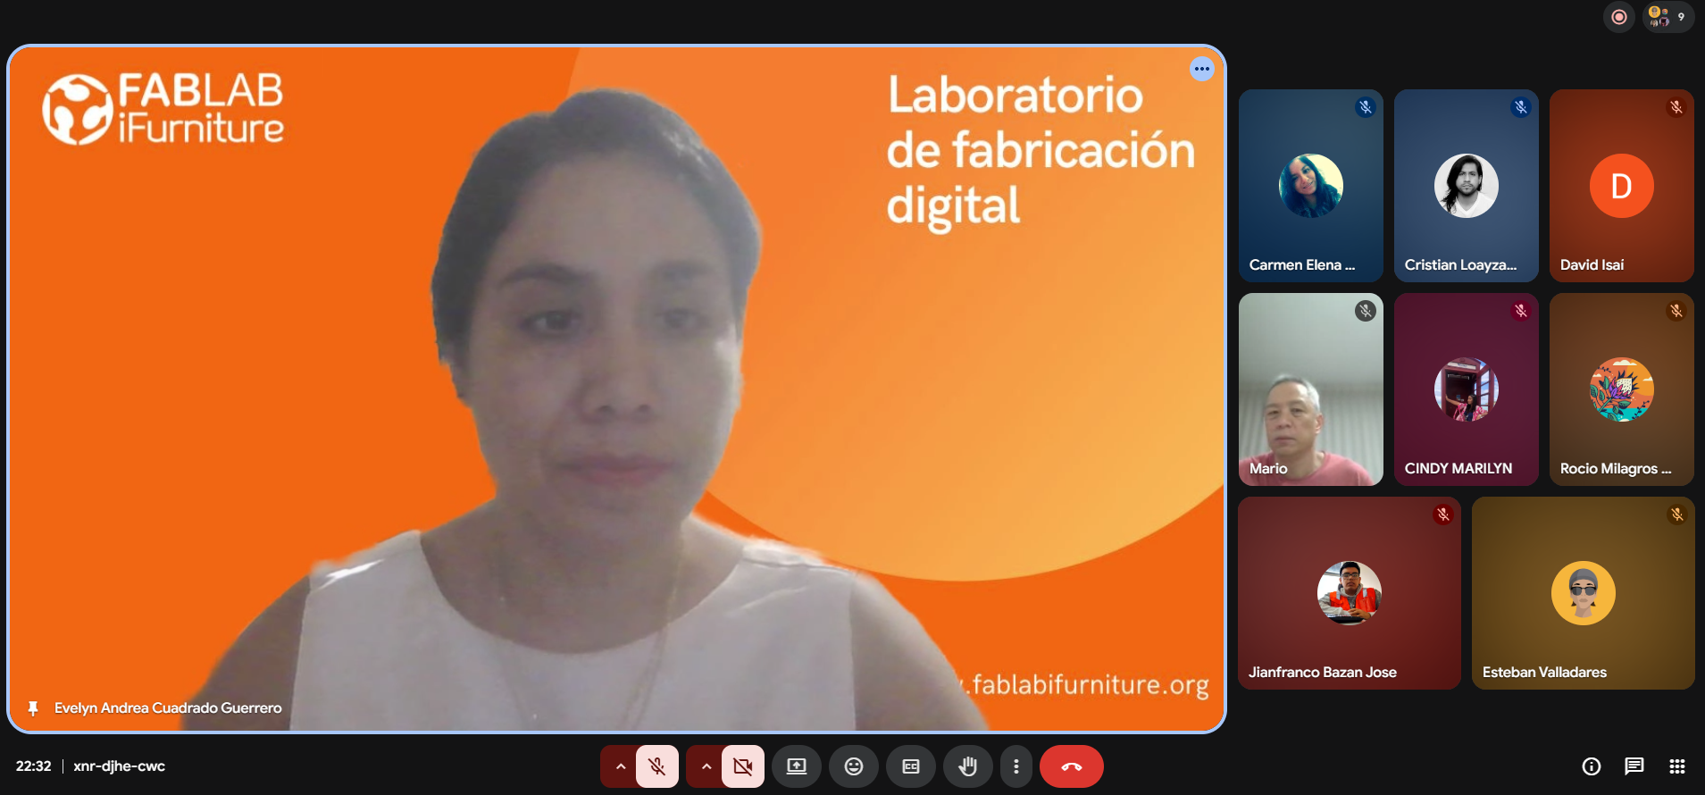This screenshot has width=1705, height=795.
Task: Click muted mic icon on Carmen Elena's tile
Action: coord(1366,107)
